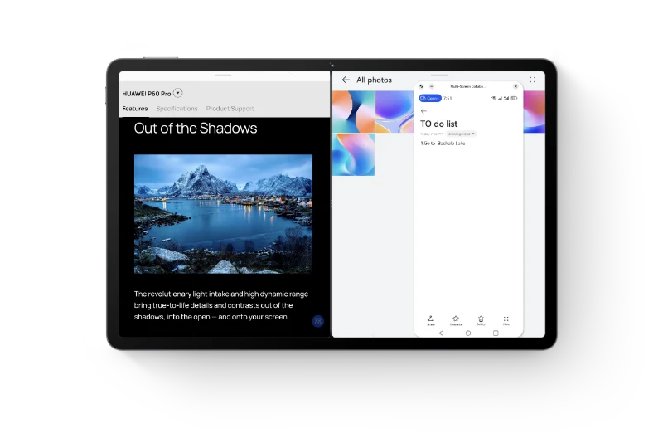The width and height of the screenshot is (663, 438).
Task: Tap the Share icon in note toolbar
Action: point(430,319)
